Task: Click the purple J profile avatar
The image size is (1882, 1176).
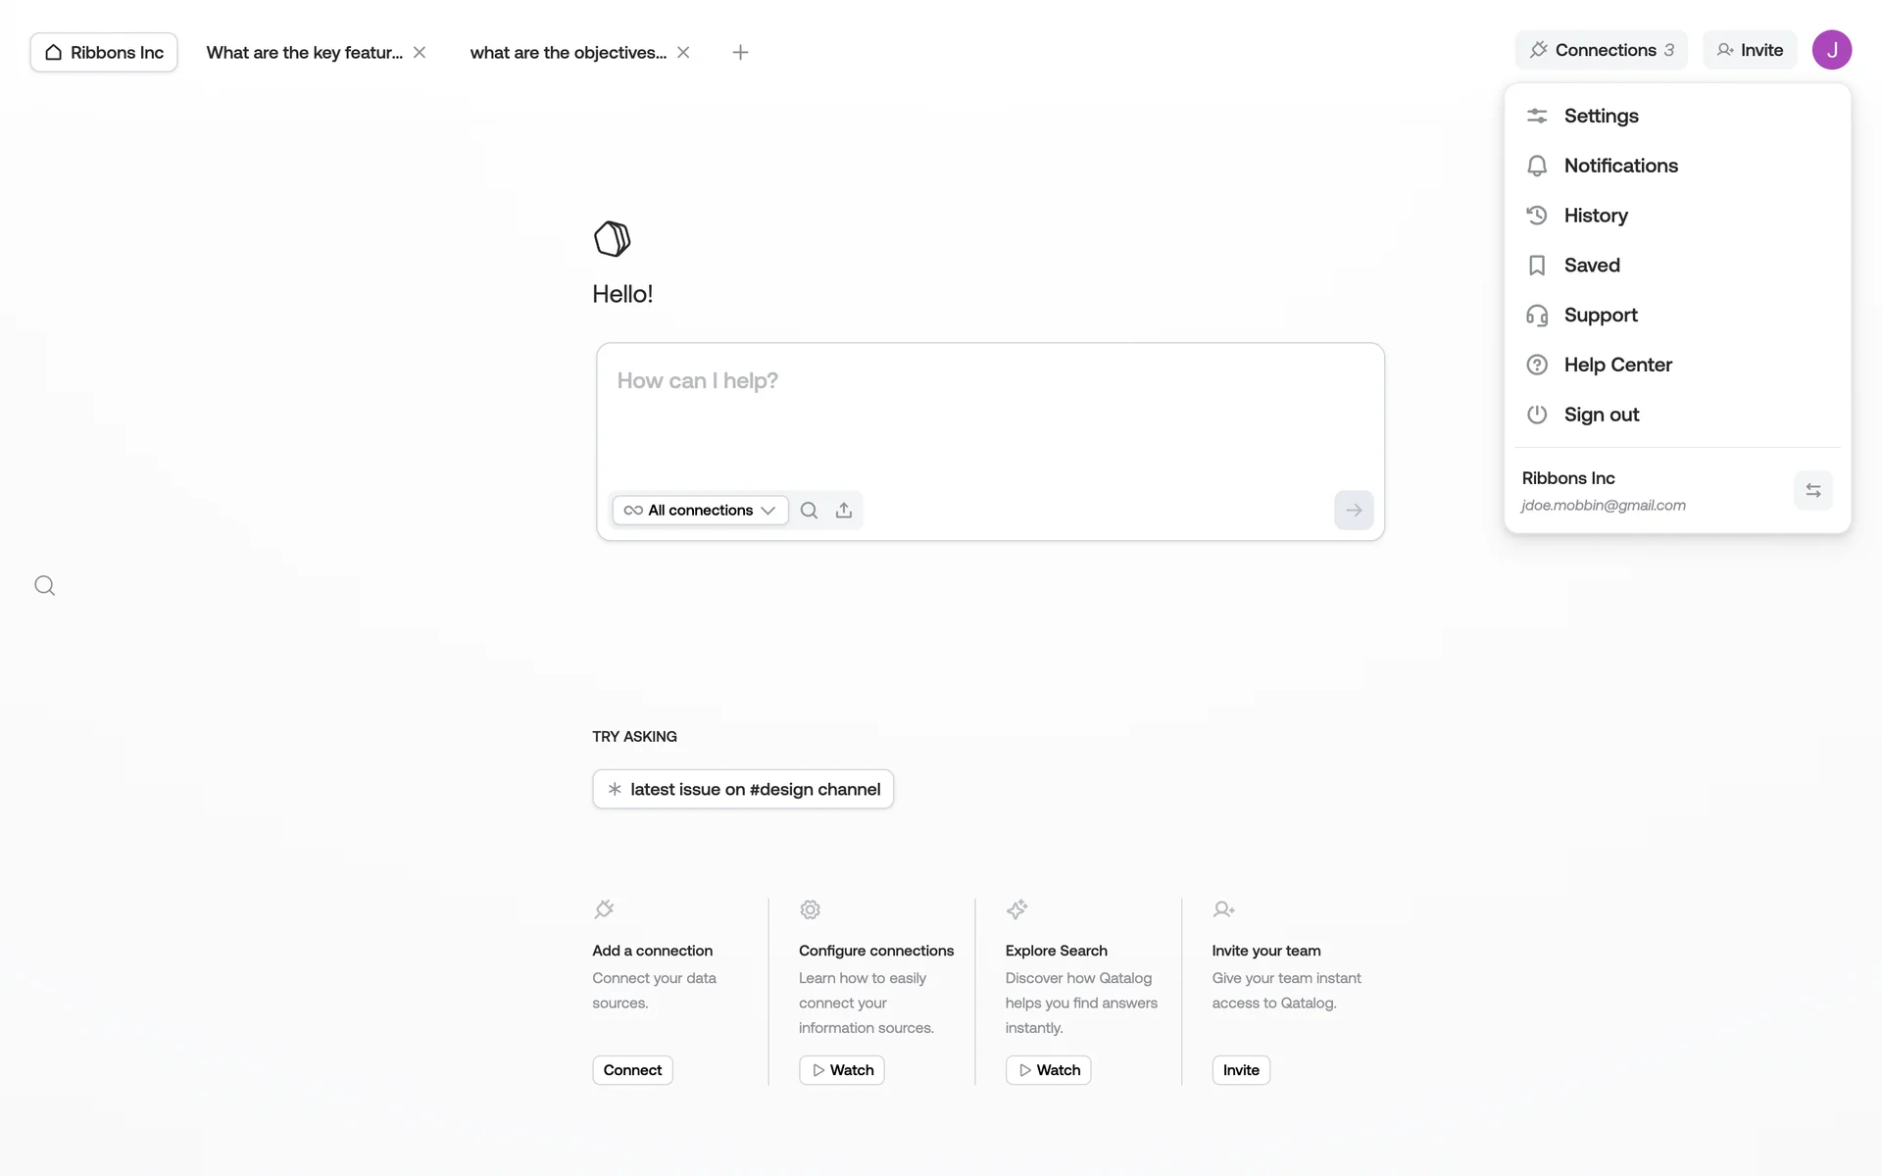Action: coord(1831,50)
